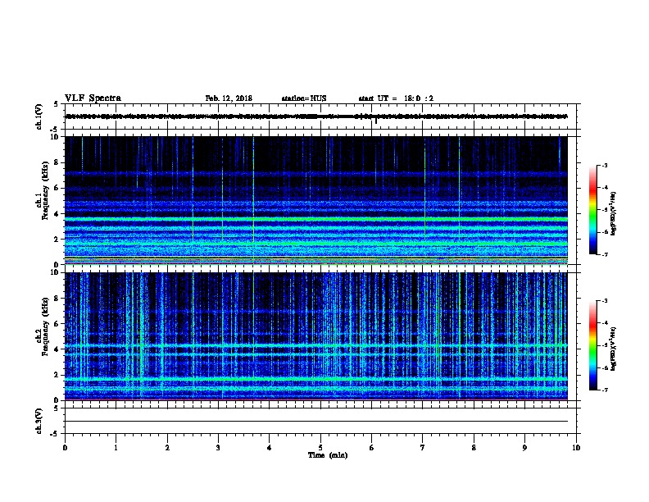Click the time axis tick label "5"
649x502 pixels.
click(x=320, y=448)
